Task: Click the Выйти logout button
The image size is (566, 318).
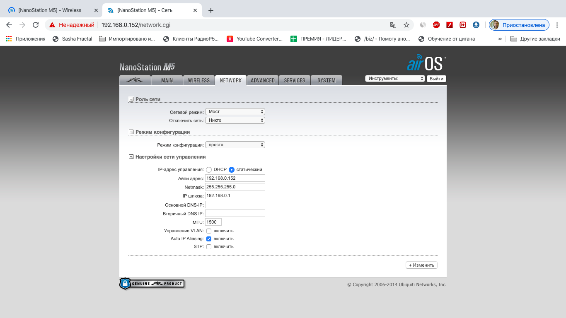Action: point(436,79)
